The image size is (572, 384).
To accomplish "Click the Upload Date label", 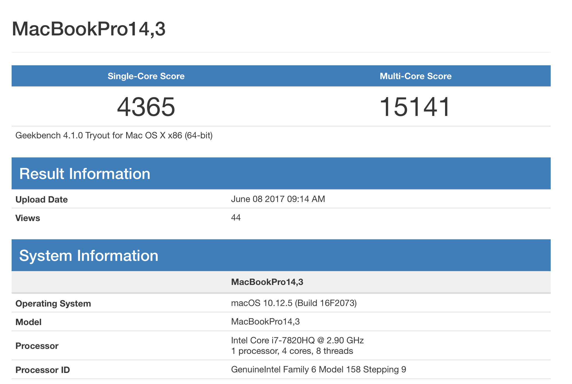I will pyautogui.click(x=41, y=199).
